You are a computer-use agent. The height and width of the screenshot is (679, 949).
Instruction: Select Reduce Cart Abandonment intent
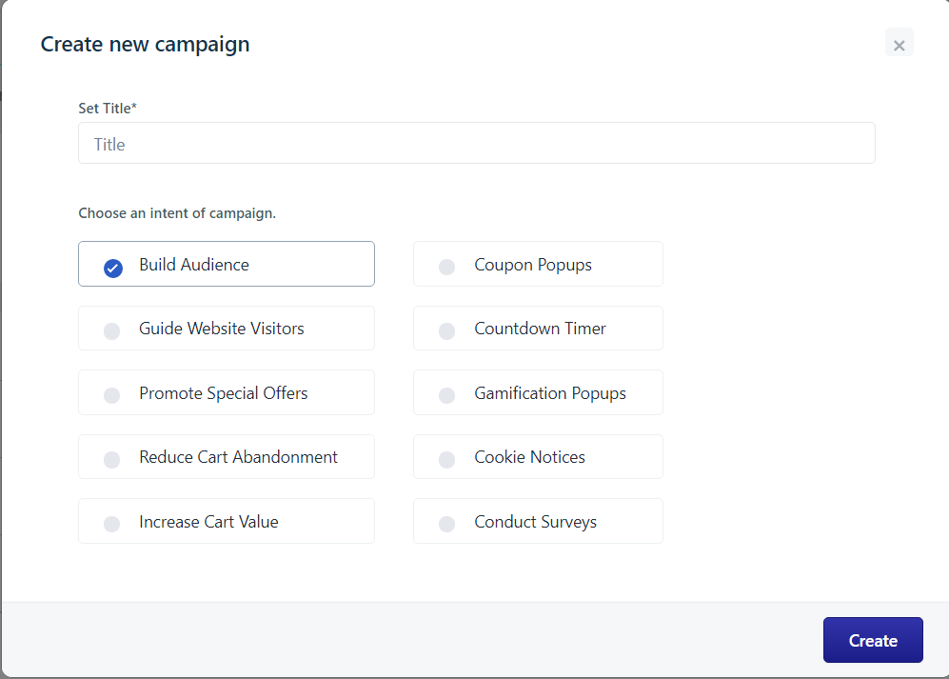click(227, 457)
